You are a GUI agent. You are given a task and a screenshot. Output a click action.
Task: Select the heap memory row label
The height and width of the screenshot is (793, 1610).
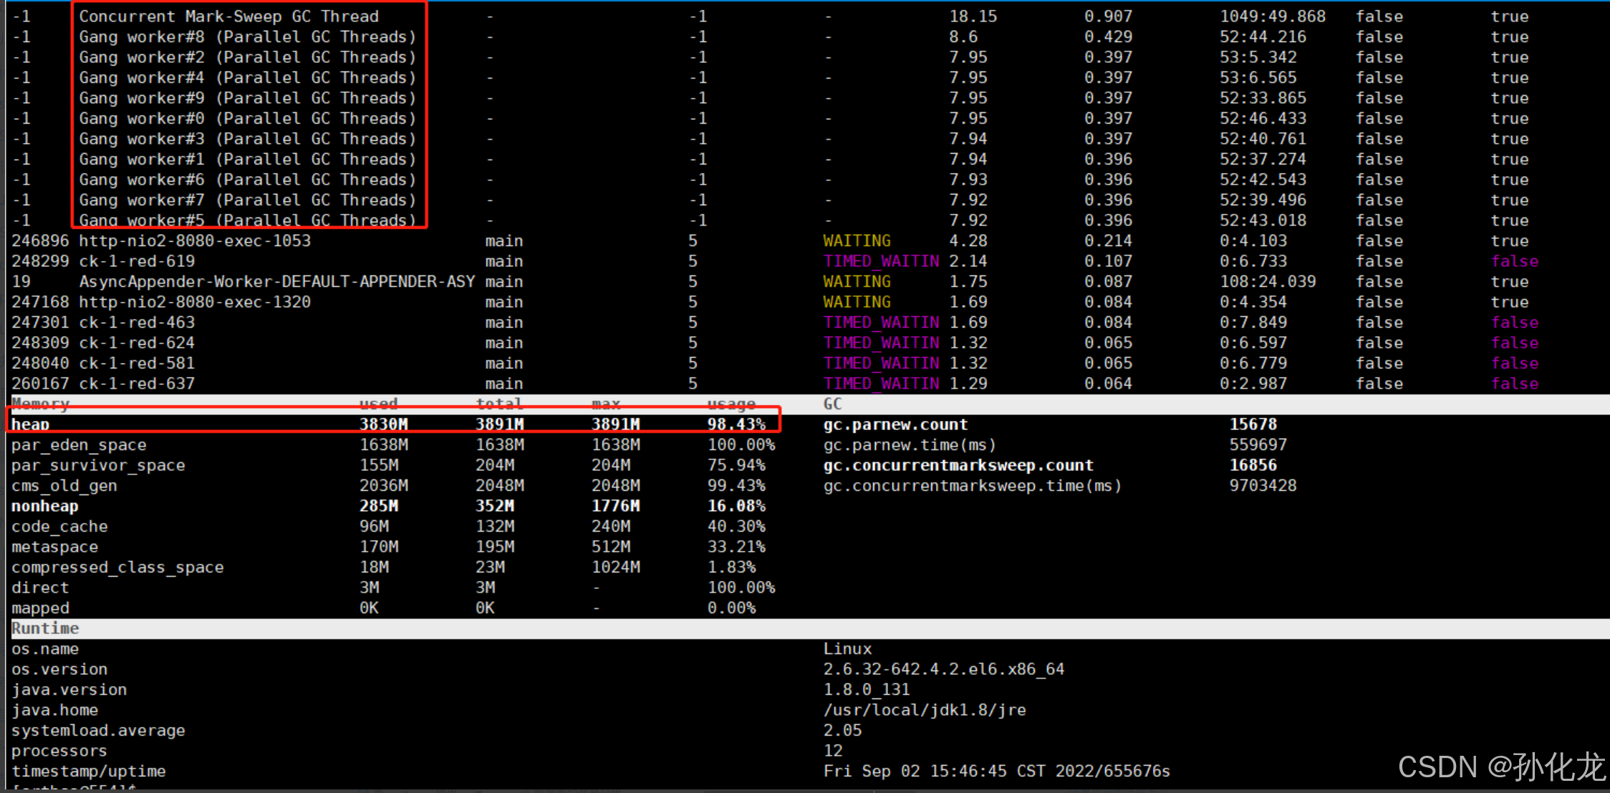(31, 424)
